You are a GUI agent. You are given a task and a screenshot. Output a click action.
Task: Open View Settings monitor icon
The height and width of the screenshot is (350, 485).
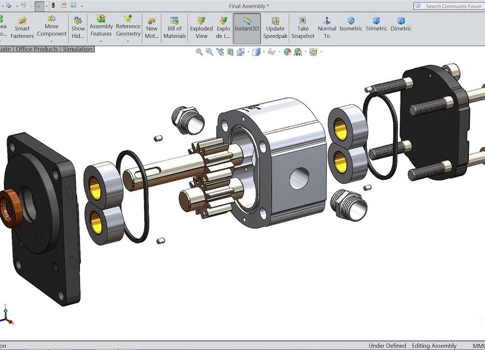click(313, 52)
